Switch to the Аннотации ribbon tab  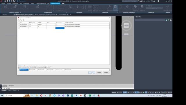pos(15,3)
